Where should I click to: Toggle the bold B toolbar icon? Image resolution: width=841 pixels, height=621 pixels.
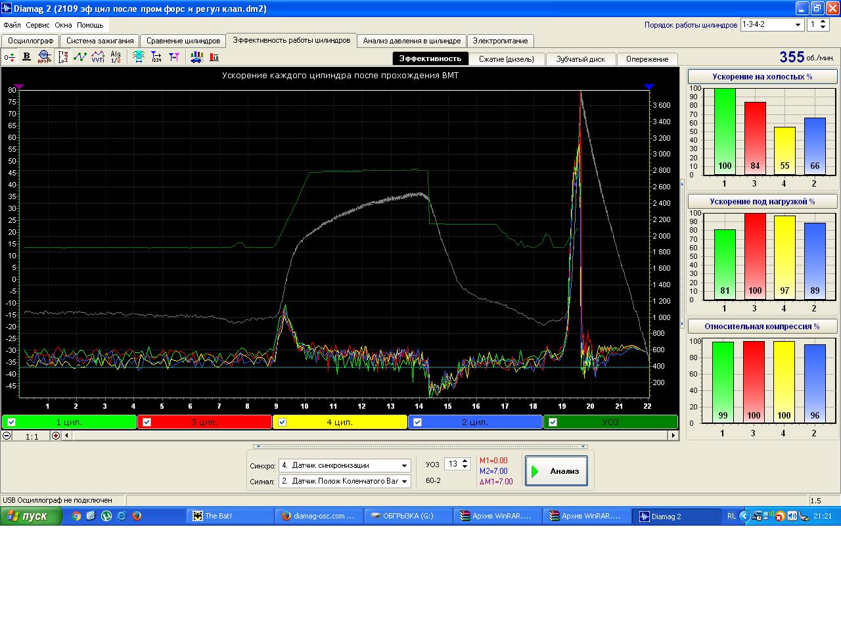coord(27,57)
